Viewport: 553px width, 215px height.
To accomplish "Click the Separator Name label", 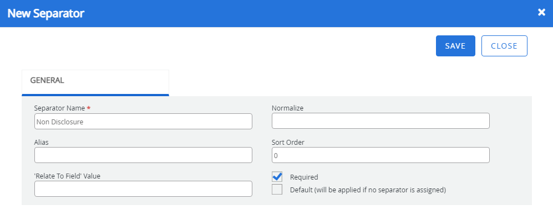I will click(x=59, y=108).
